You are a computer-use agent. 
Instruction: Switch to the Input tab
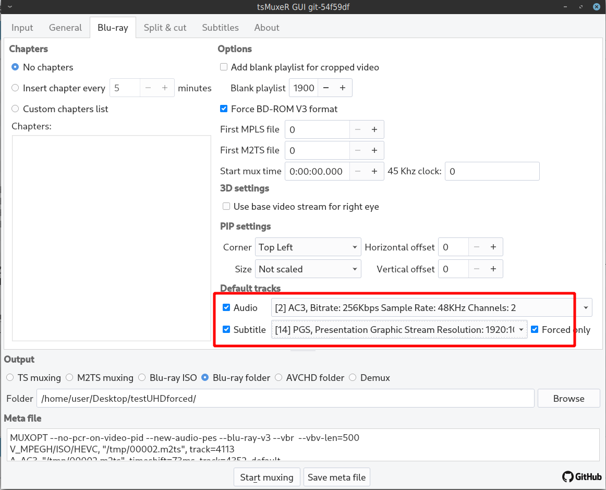click(22, 28)
